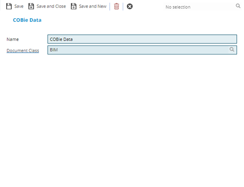Screen dimensions: 244x187
Task: Delete the record using the trash icon
Action: pyautogui.click(x=117, y=6)
